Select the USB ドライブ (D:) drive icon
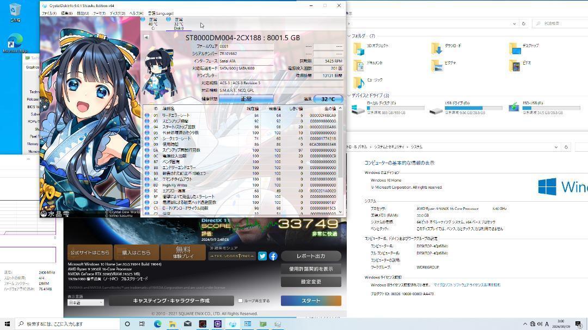Screen dimensions: 588x330 [x=436, y=110]
